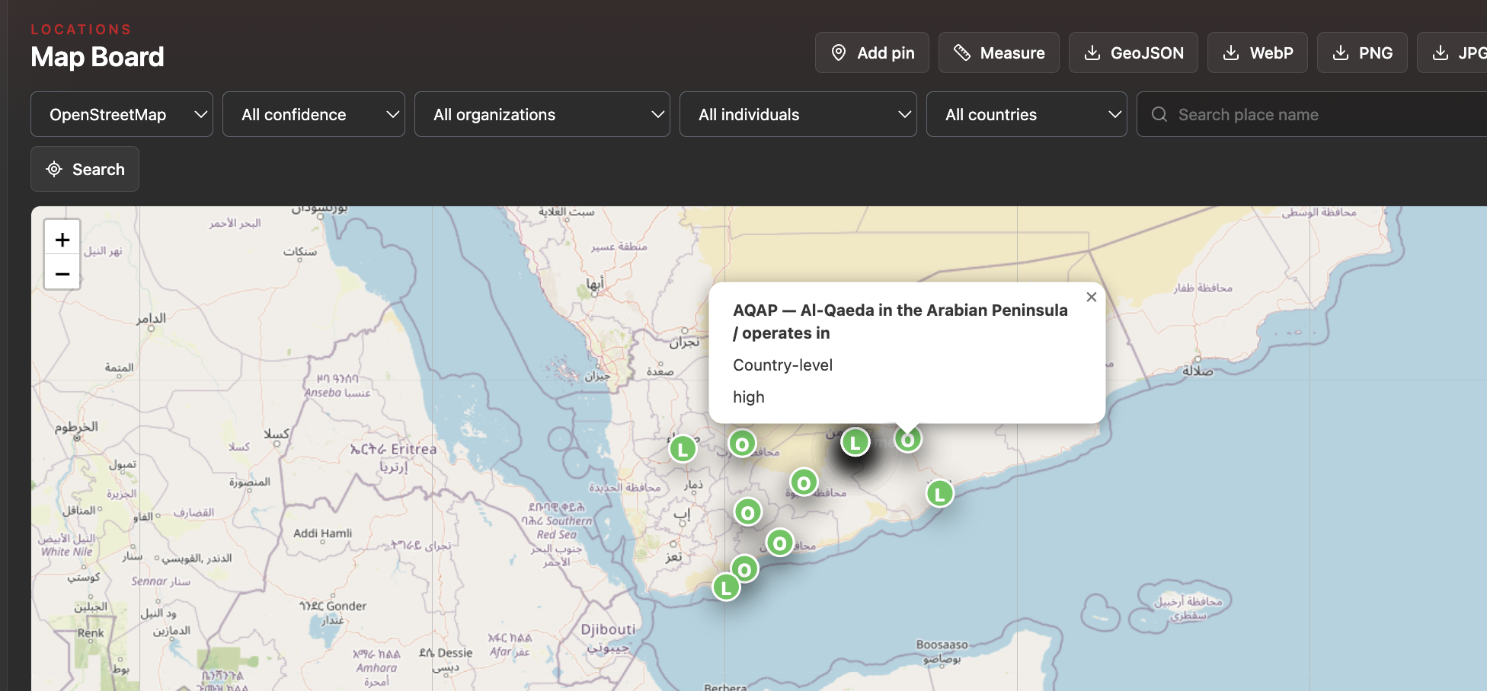
Task: Click the Boosaaso label on the map
Action: [x=942, y=645]
